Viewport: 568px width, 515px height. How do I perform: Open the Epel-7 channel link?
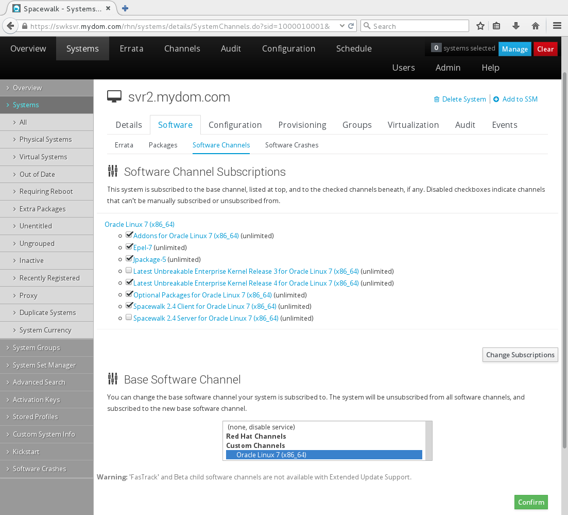point(142,247)
